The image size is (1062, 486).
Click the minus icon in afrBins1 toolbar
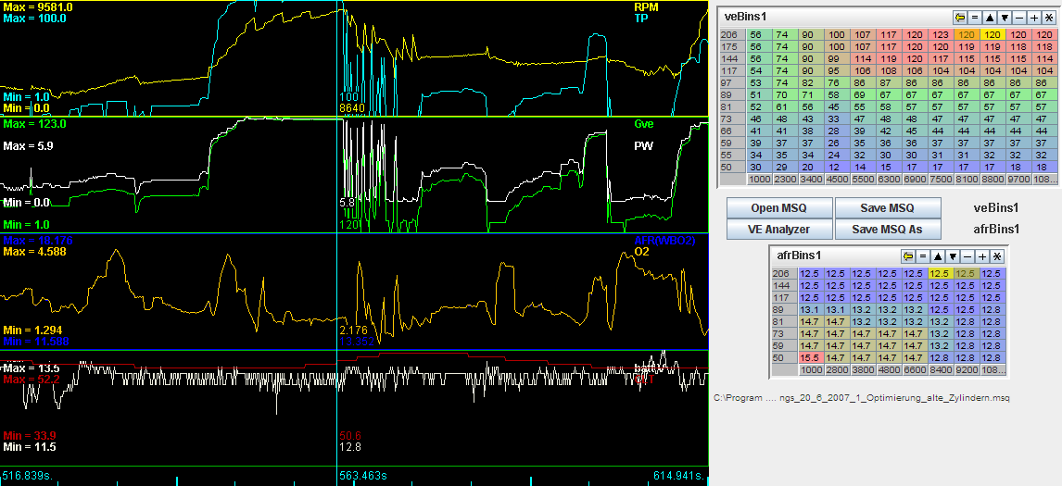[x=967, y=256]
